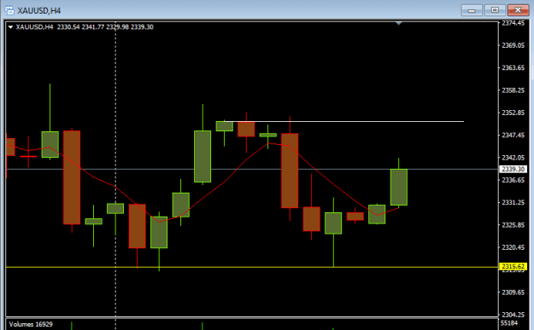Image resolution: width=534 pixels, height=330 pixels.
Task: Click the OHLC values text 2330.54 2341.77
Action: coord(80,26)
